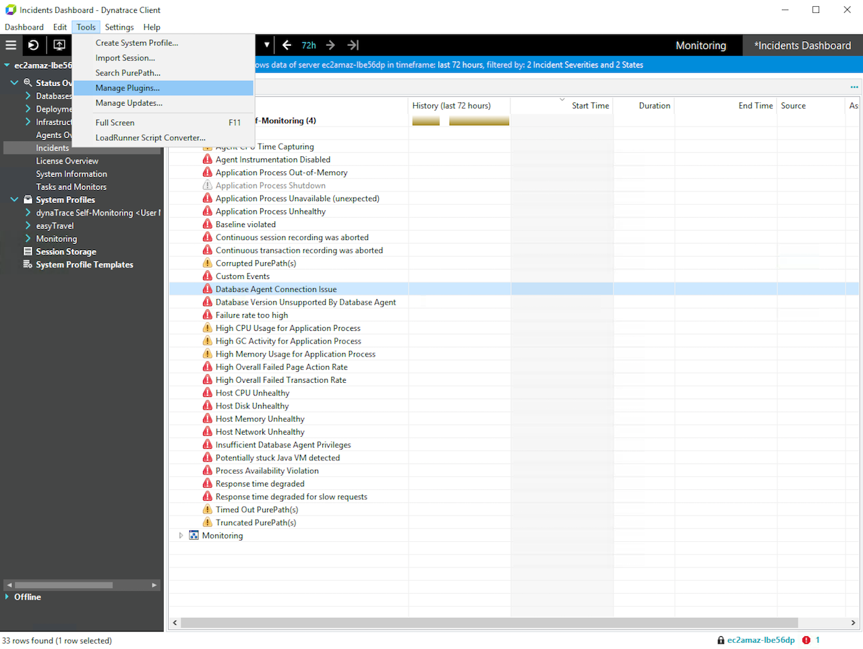Open the Settings menu
Screen dimensions: 863x649
pos(119,27)
